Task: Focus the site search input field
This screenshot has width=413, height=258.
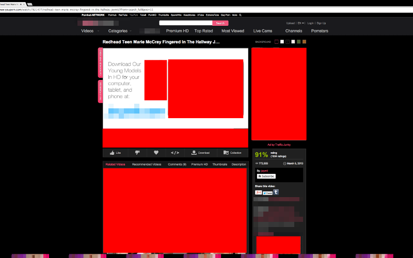Action: [x=186, y=23]
